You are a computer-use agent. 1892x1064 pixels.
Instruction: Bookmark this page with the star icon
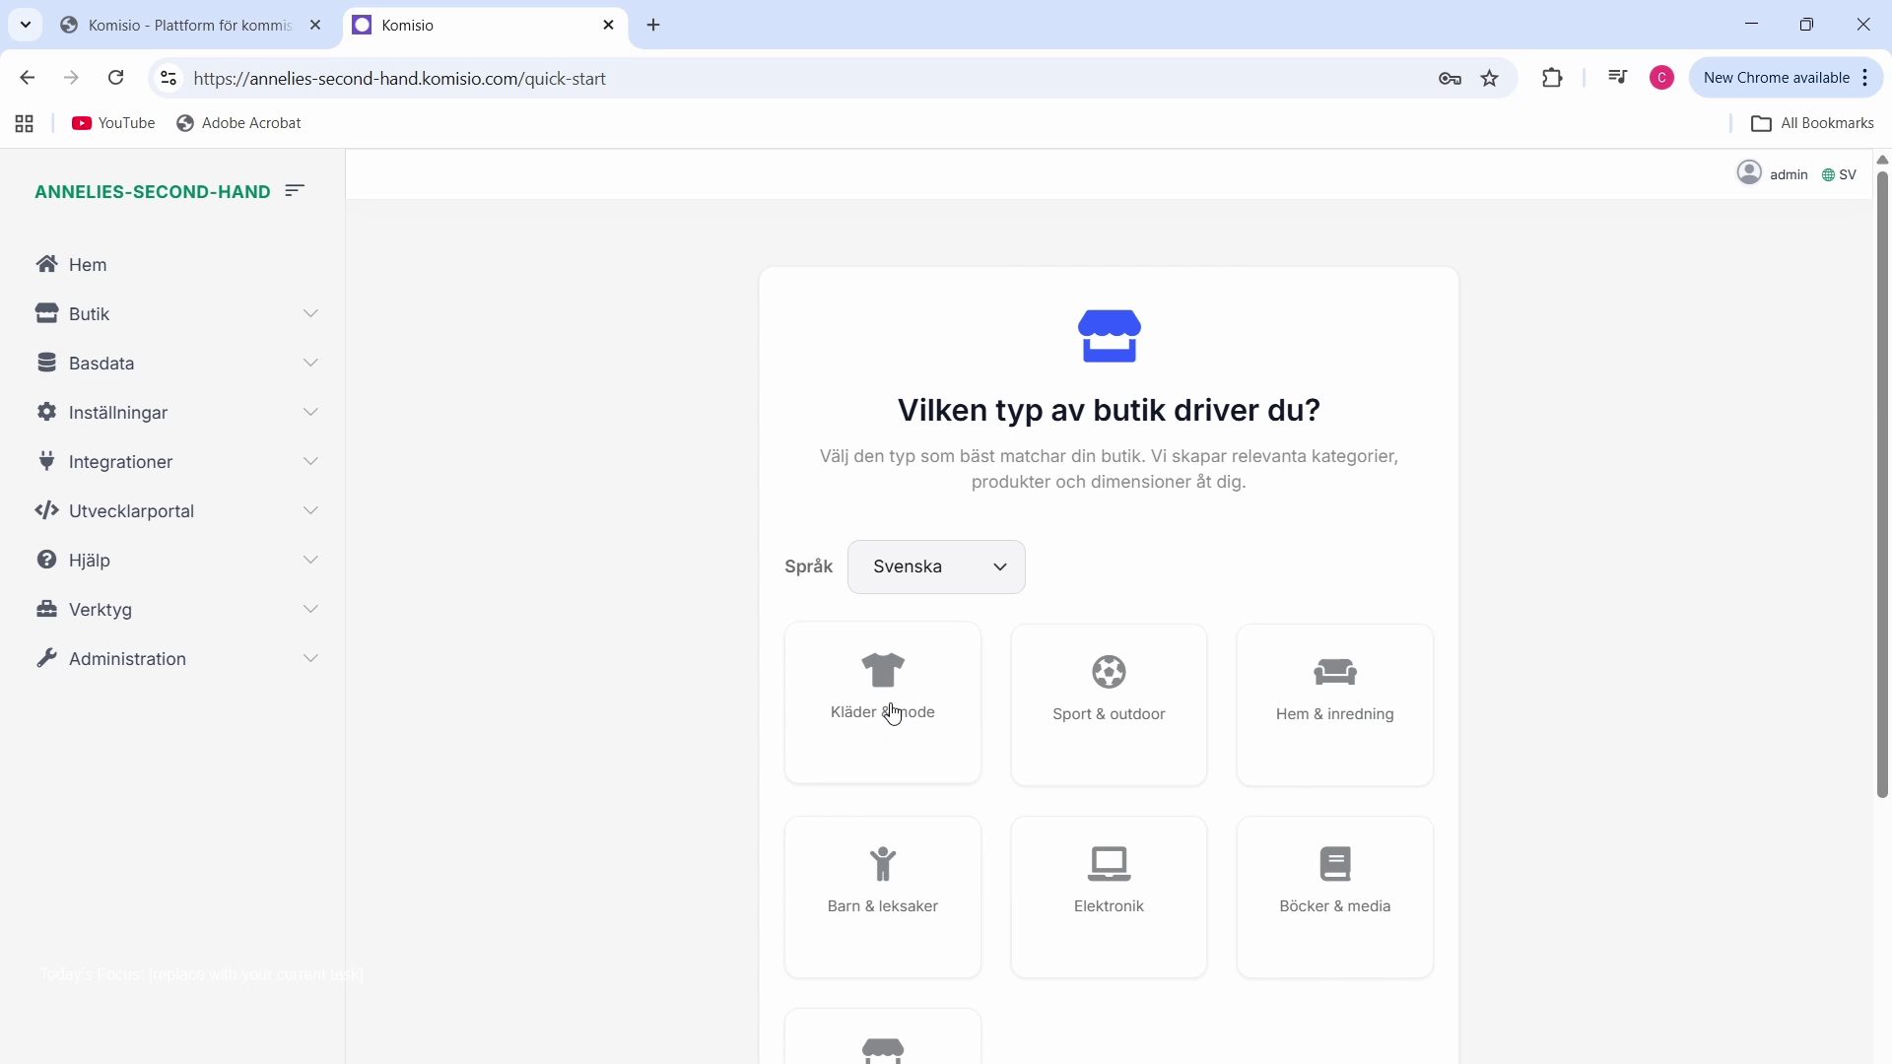pyautogui.click(x=1490, y=79)
